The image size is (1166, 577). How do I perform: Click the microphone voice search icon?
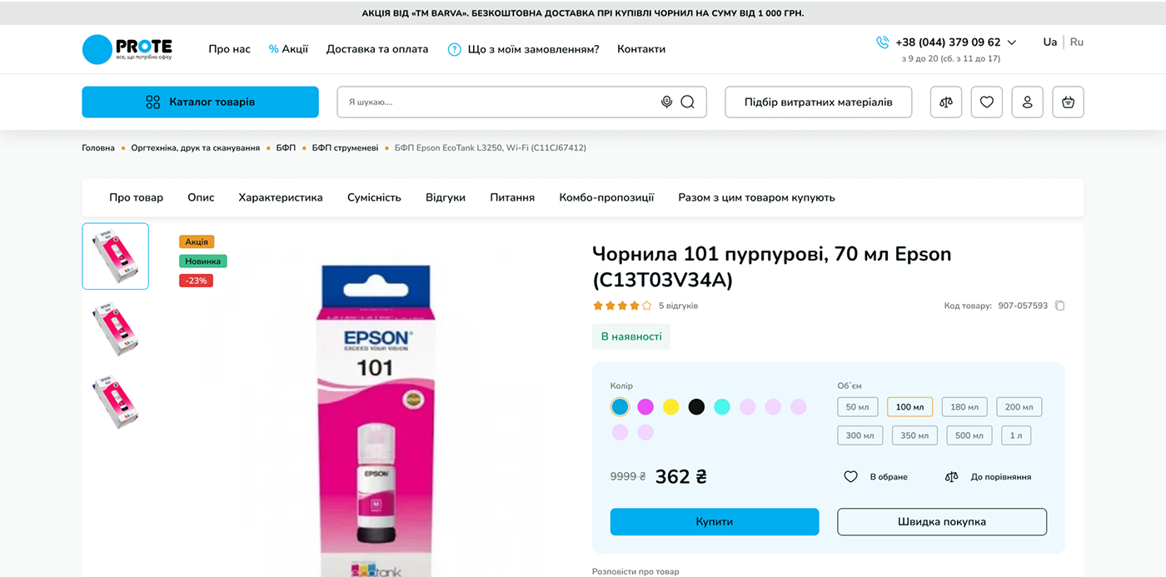coord(666,102)
